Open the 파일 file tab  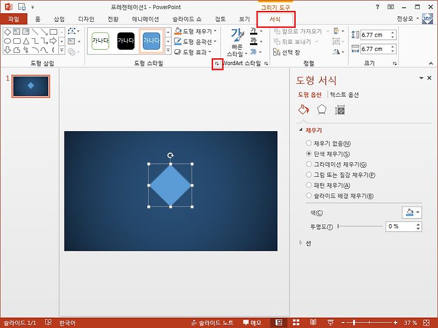(13, 19)
